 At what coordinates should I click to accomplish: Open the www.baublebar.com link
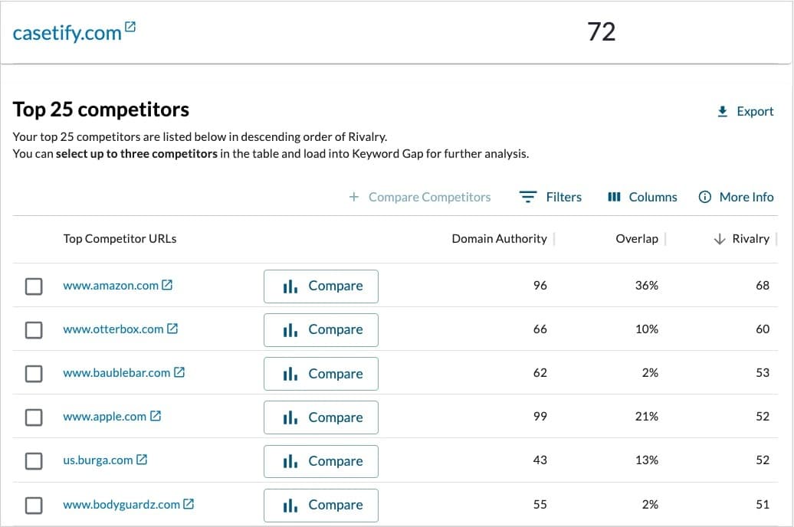116,373
